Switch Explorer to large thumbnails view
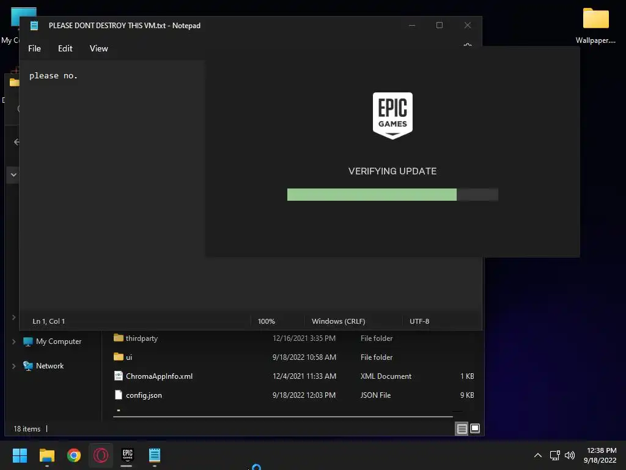626x470 pixels. coord(474,428)
